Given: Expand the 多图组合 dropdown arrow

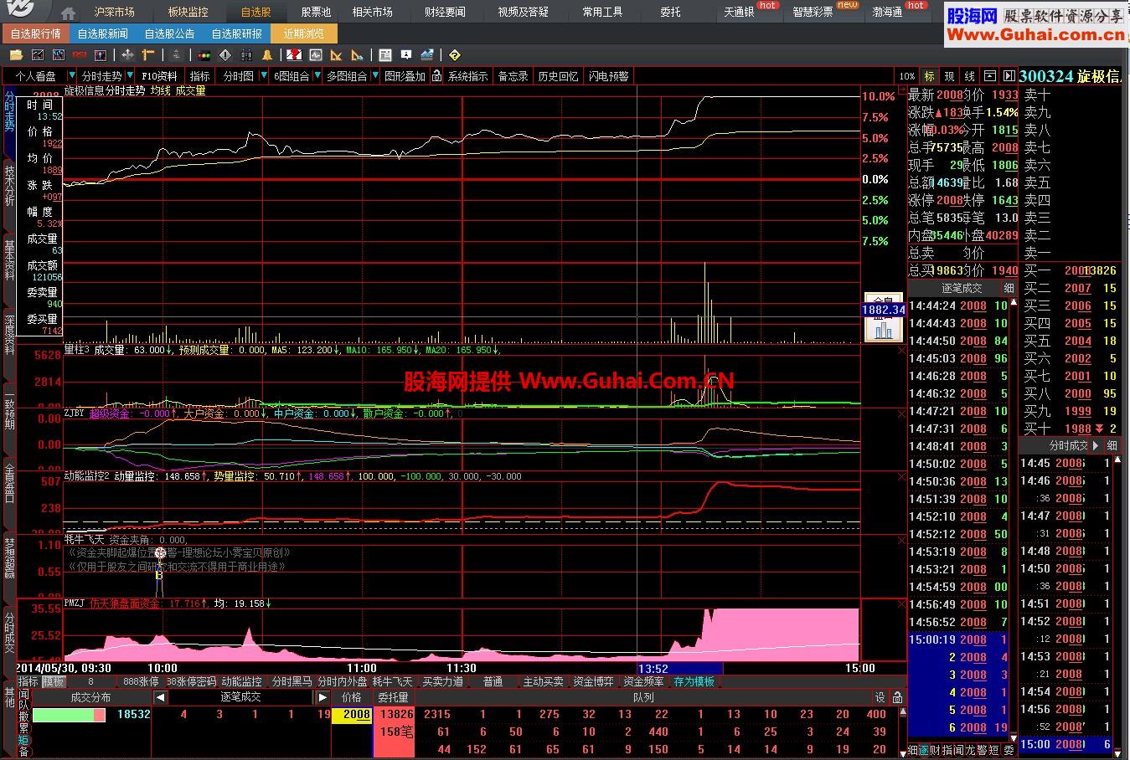Looking at the screenshot, I should pos(374,76).
